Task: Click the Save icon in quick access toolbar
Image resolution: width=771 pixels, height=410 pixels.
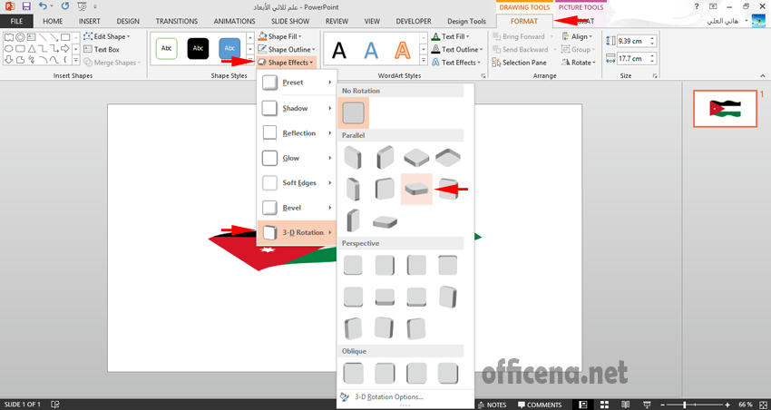Action: (26, 7)
